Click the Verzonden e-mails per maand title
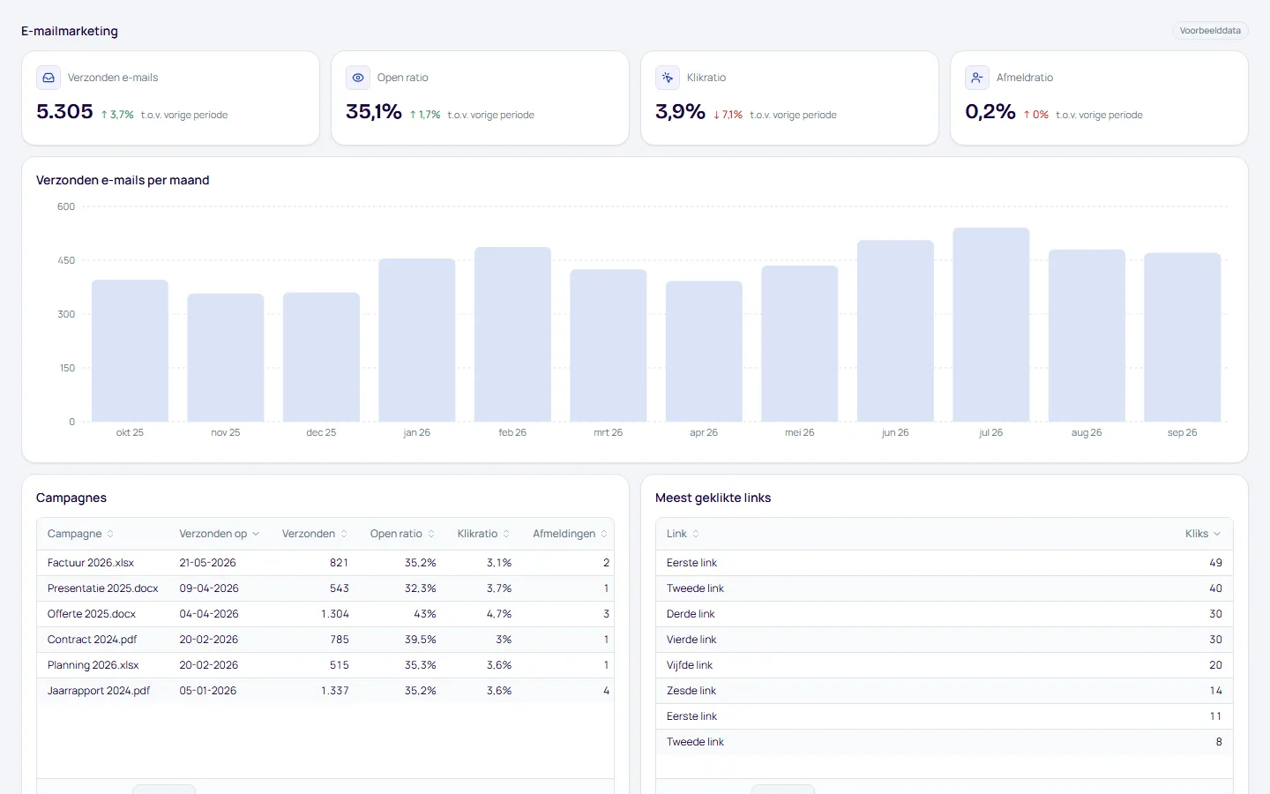 pos(123,180)
